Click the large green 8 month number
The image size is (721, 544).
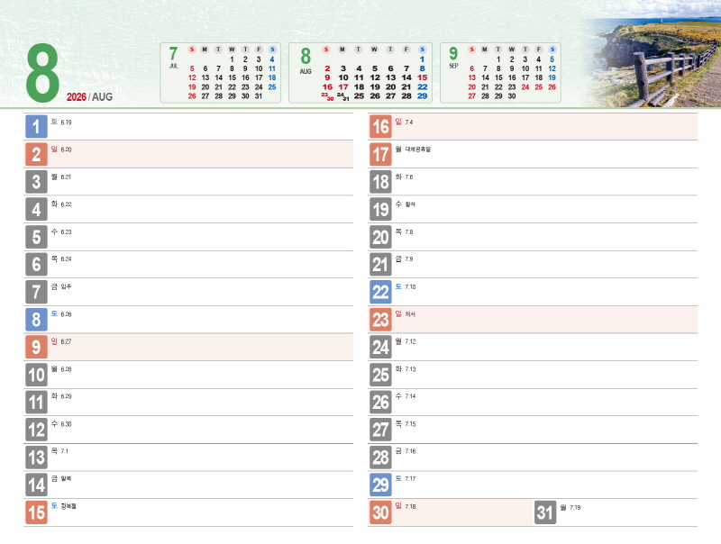click(42, 74)
